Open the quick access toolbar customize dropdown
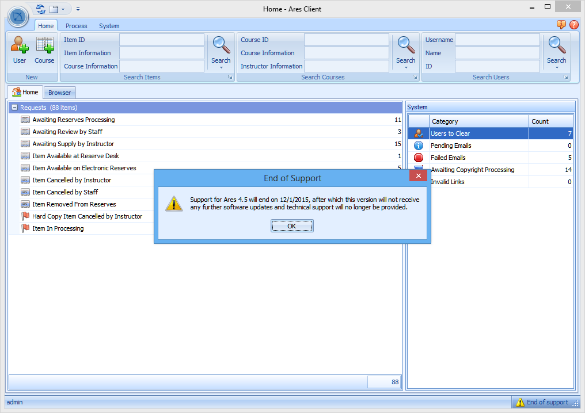The image size is (585, 413). [78, 9]
